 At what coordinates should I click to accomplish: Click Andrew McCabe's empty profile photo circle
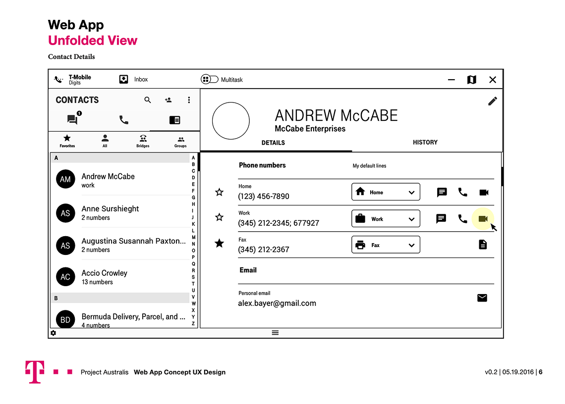coord(230,121)
